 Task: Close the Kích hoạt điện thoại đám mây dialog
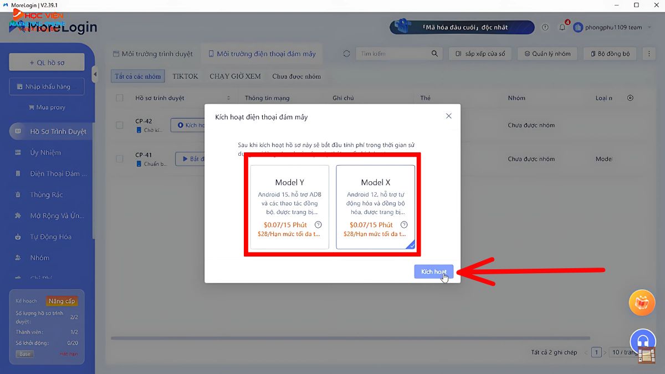point(449,116)
